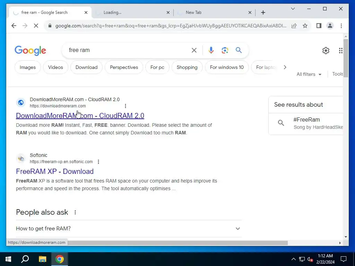Click the muted volume tray icon
The height and width of the screenshot is (266, 355).
point(310,259)
